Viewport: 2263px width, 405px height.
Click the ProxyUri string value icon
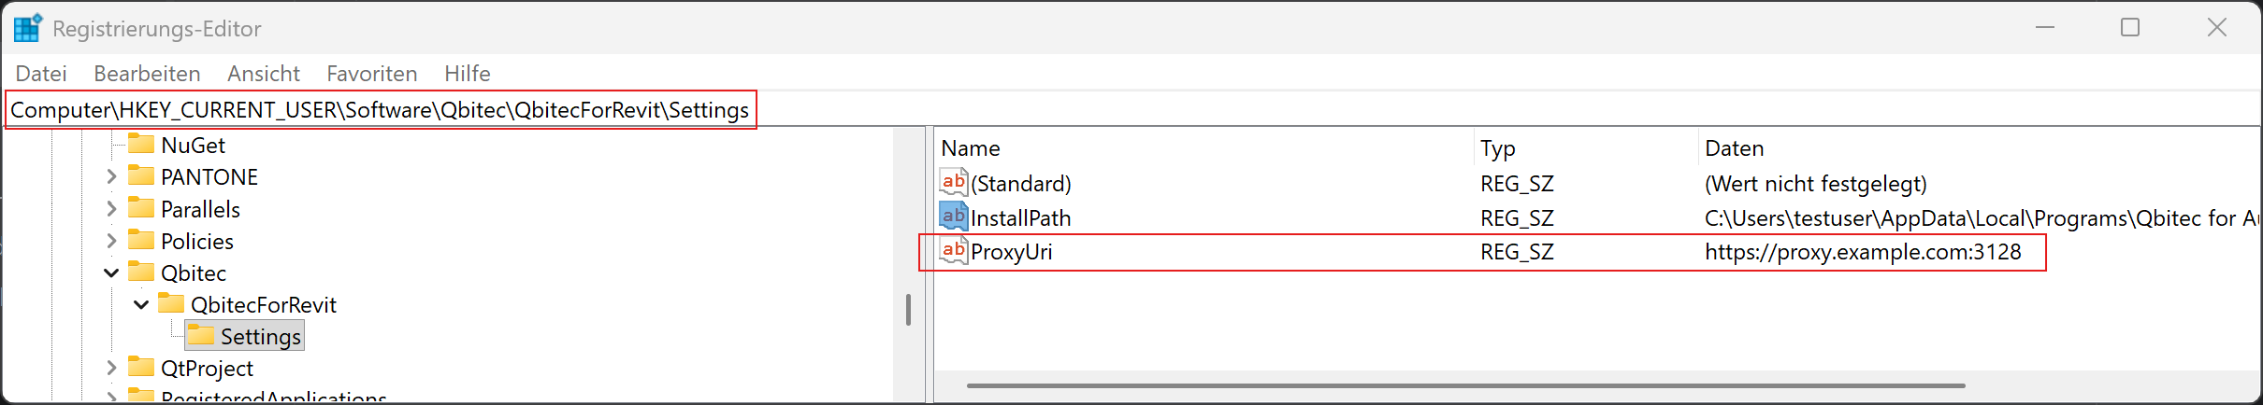click(x=953, y=251)
